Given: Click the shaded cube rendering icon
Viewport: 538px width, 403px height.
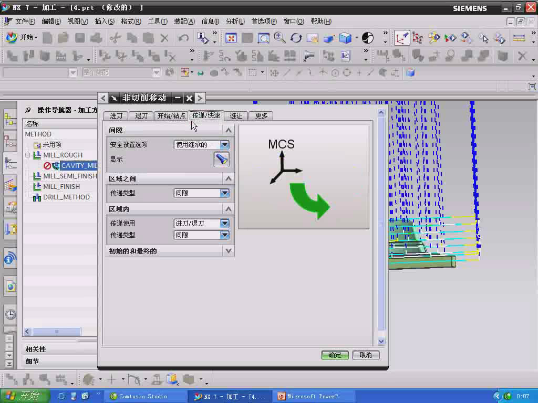Looking at the screenshot, I should [345, 38].
